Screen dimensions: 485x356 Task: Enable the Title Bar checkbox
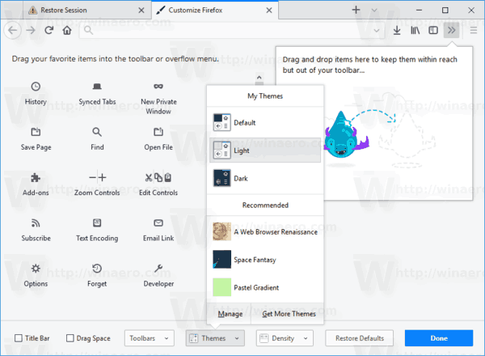click(19, 338)
